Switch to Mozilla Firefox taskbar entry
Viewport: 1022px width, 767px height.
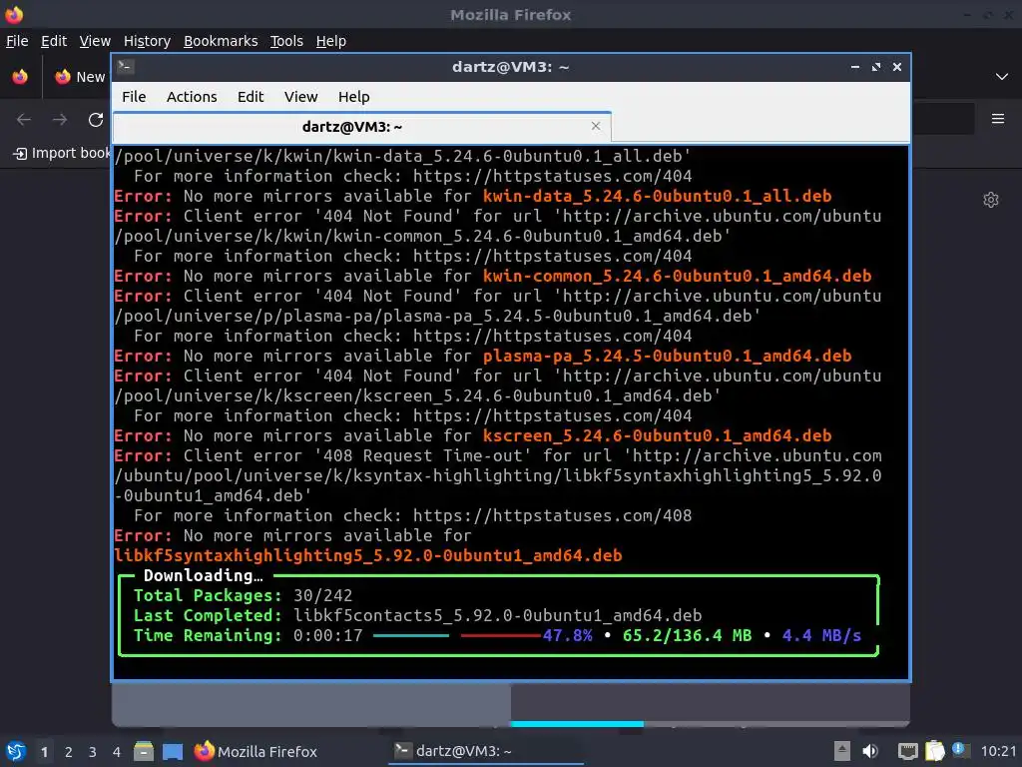coord(256,751)
